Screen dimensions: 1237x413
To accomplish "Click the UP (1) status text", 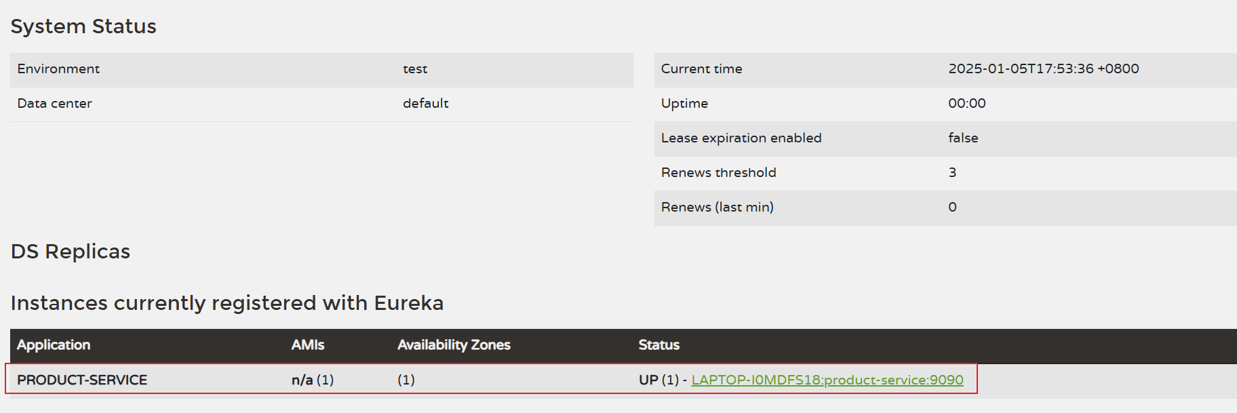I will [x=658, y=380].
